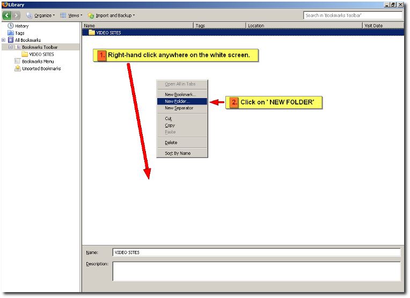Viewport: 410px width, 298px height.
Task: Select VIDEO SITES folder in sidebar tree
Action: 41,54
